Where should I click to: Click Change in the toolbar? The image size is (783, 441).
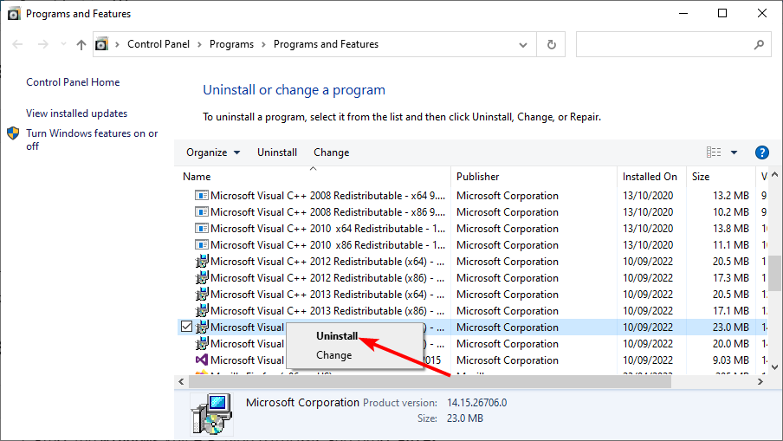point(331,152)
